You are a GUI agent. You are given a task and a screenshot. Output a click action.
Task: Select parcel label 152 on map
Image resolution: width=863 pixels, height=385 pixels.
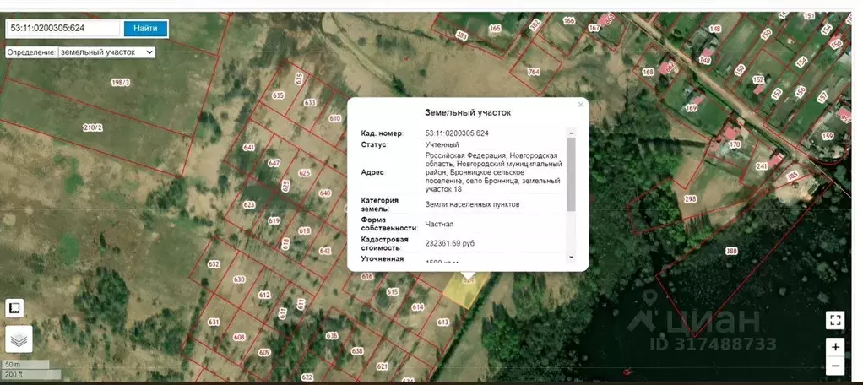[x=758, y=79]
